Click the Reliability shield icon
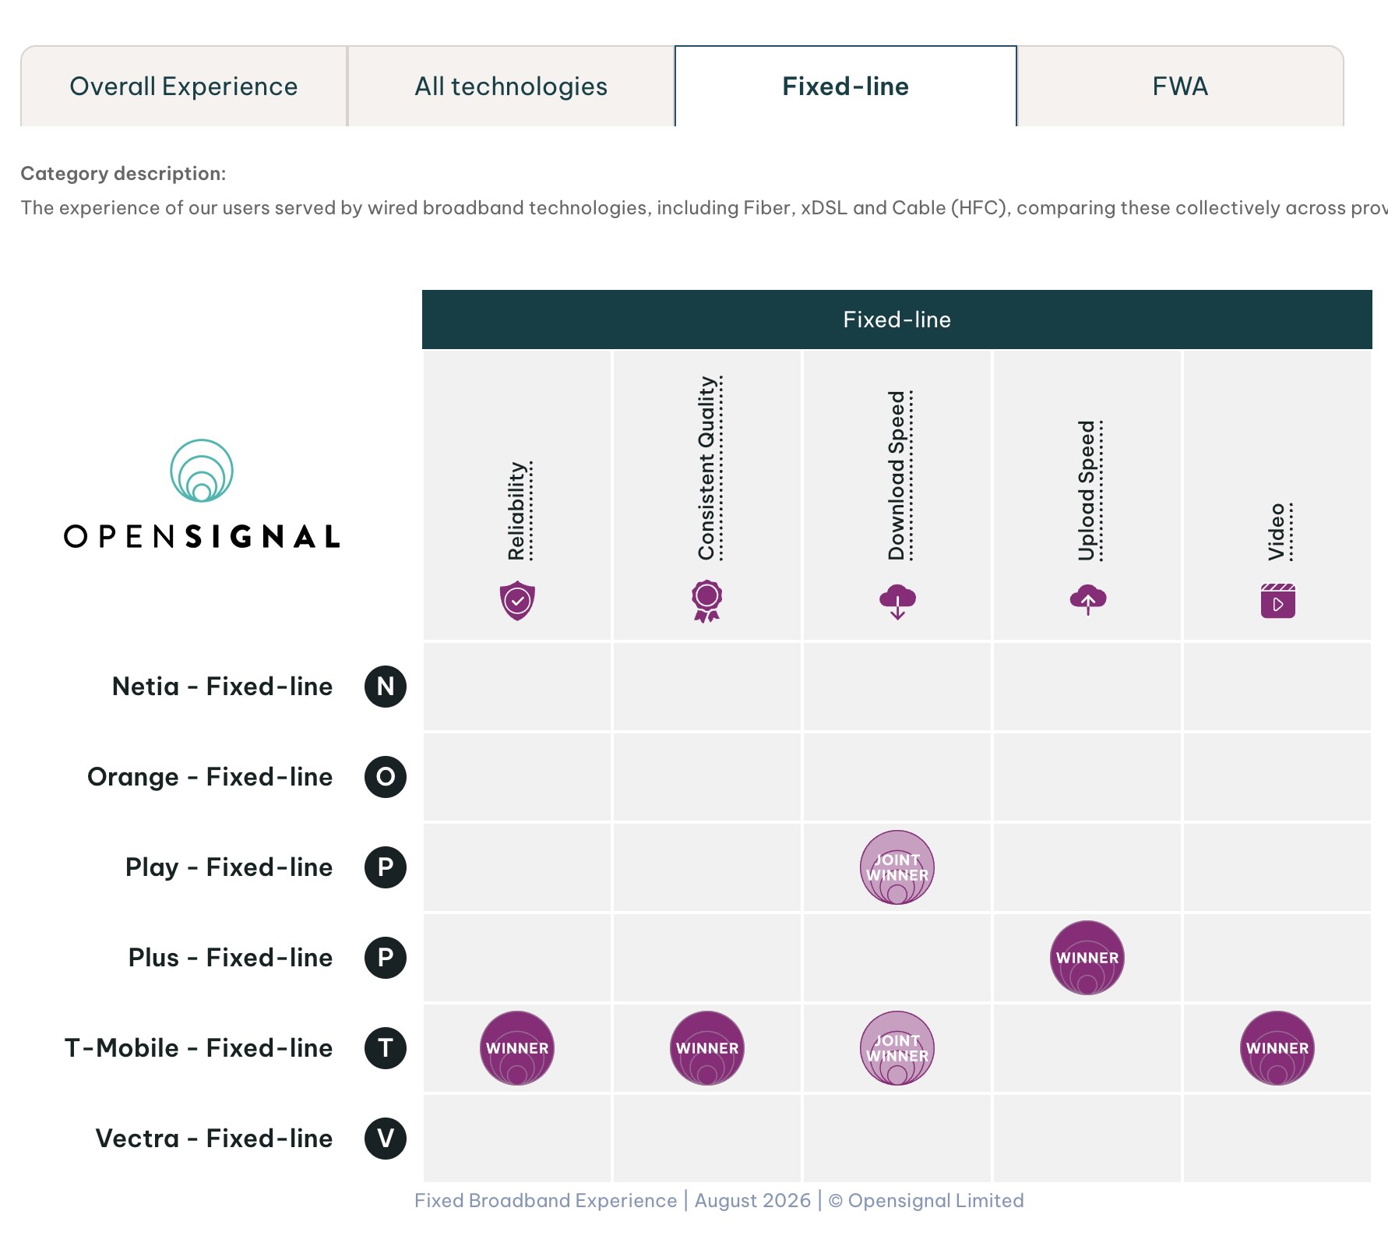This screenshot has height=1250, width=1388. click(x=517, y=600)
